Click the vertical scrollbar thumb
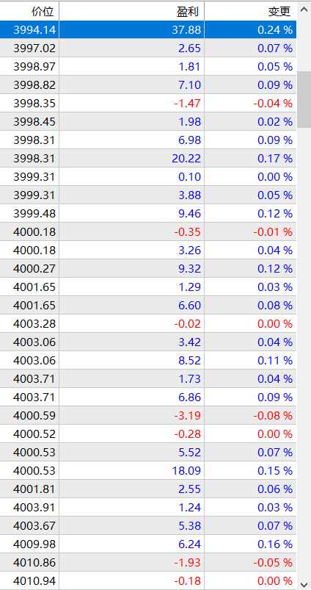311x590 pixels. point(304,99)
